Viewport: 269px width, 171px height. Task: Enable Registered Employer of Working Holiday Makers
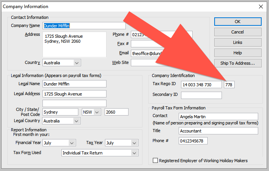[155, 161]
